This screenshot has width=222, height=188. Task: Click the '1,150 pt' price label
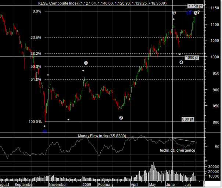(x=196, y=6)
